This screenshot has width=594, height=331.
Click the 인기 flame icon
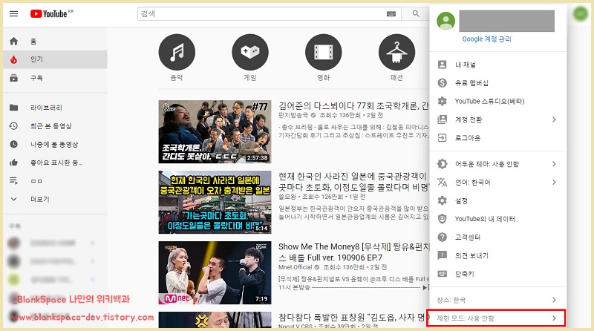click(13, 59)
